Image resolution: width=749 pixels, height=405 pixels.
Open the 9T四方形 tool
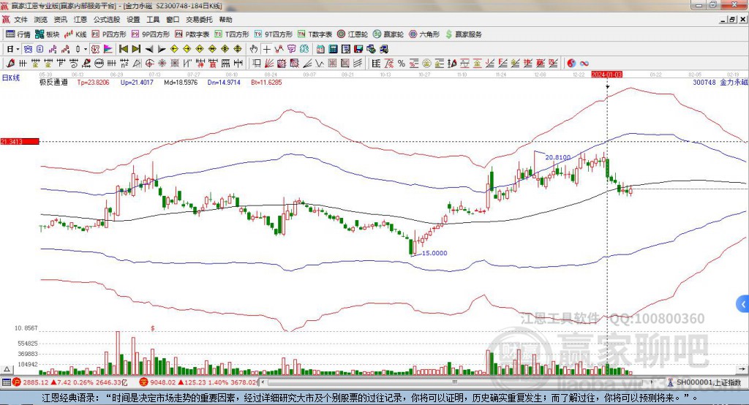tap(274, 34)
